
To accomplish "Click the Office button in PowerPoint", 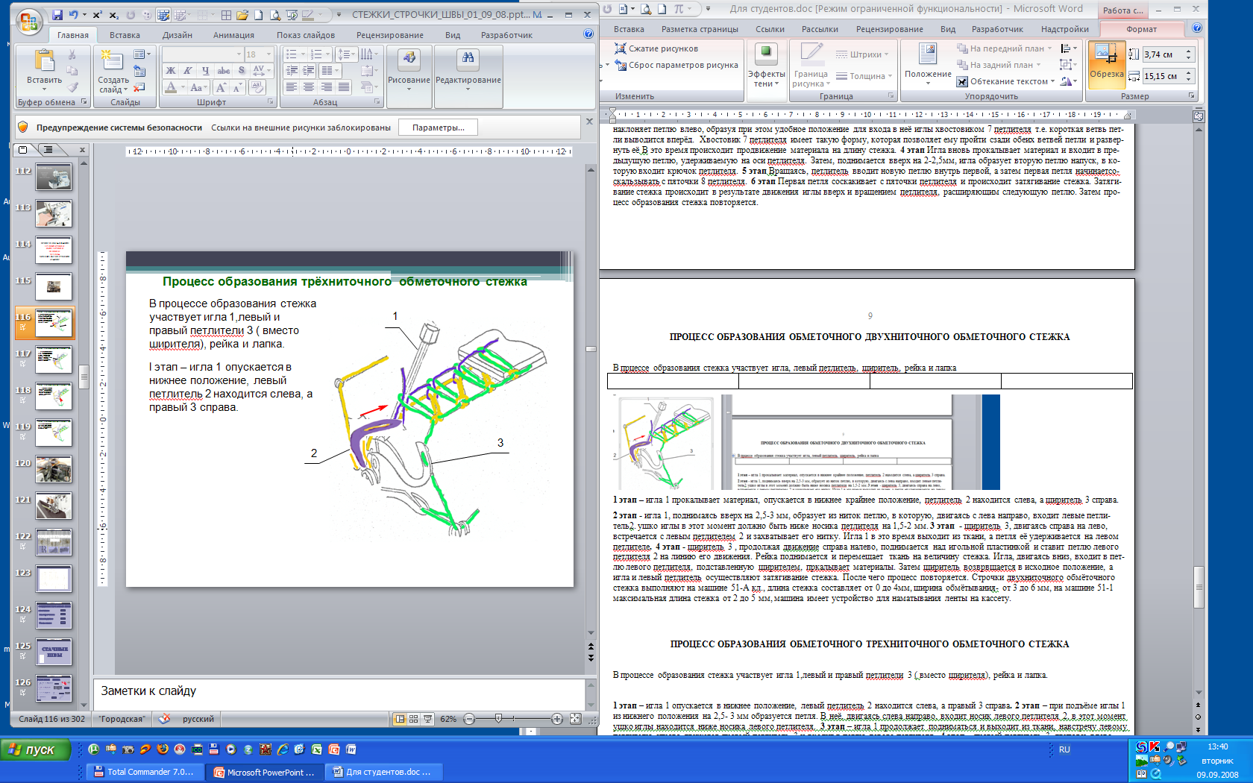I will point(28,22).
